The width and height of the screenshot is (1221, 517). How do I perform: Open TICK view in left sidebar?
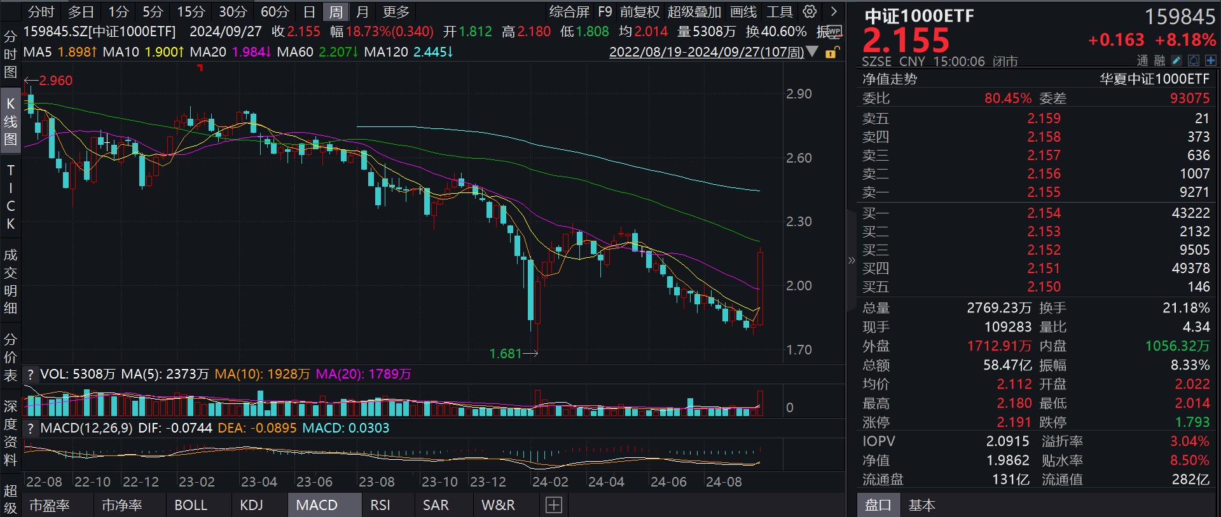(10, 197)
